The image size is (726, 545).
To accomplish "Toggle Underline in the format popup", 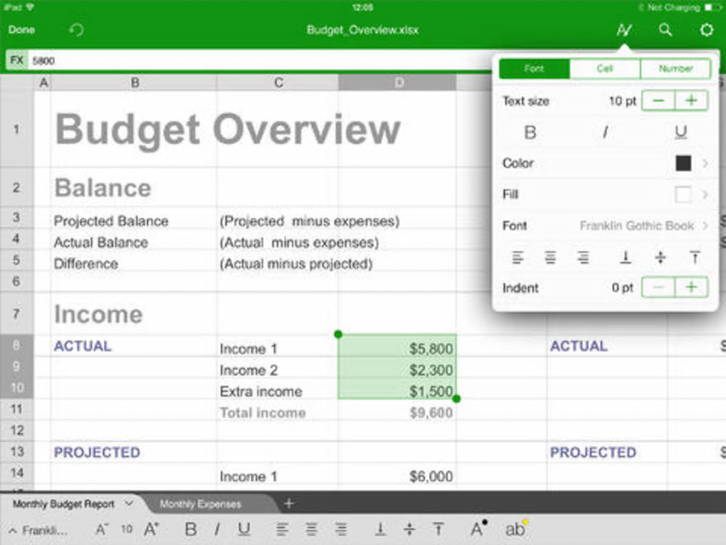I will point(681,133).
